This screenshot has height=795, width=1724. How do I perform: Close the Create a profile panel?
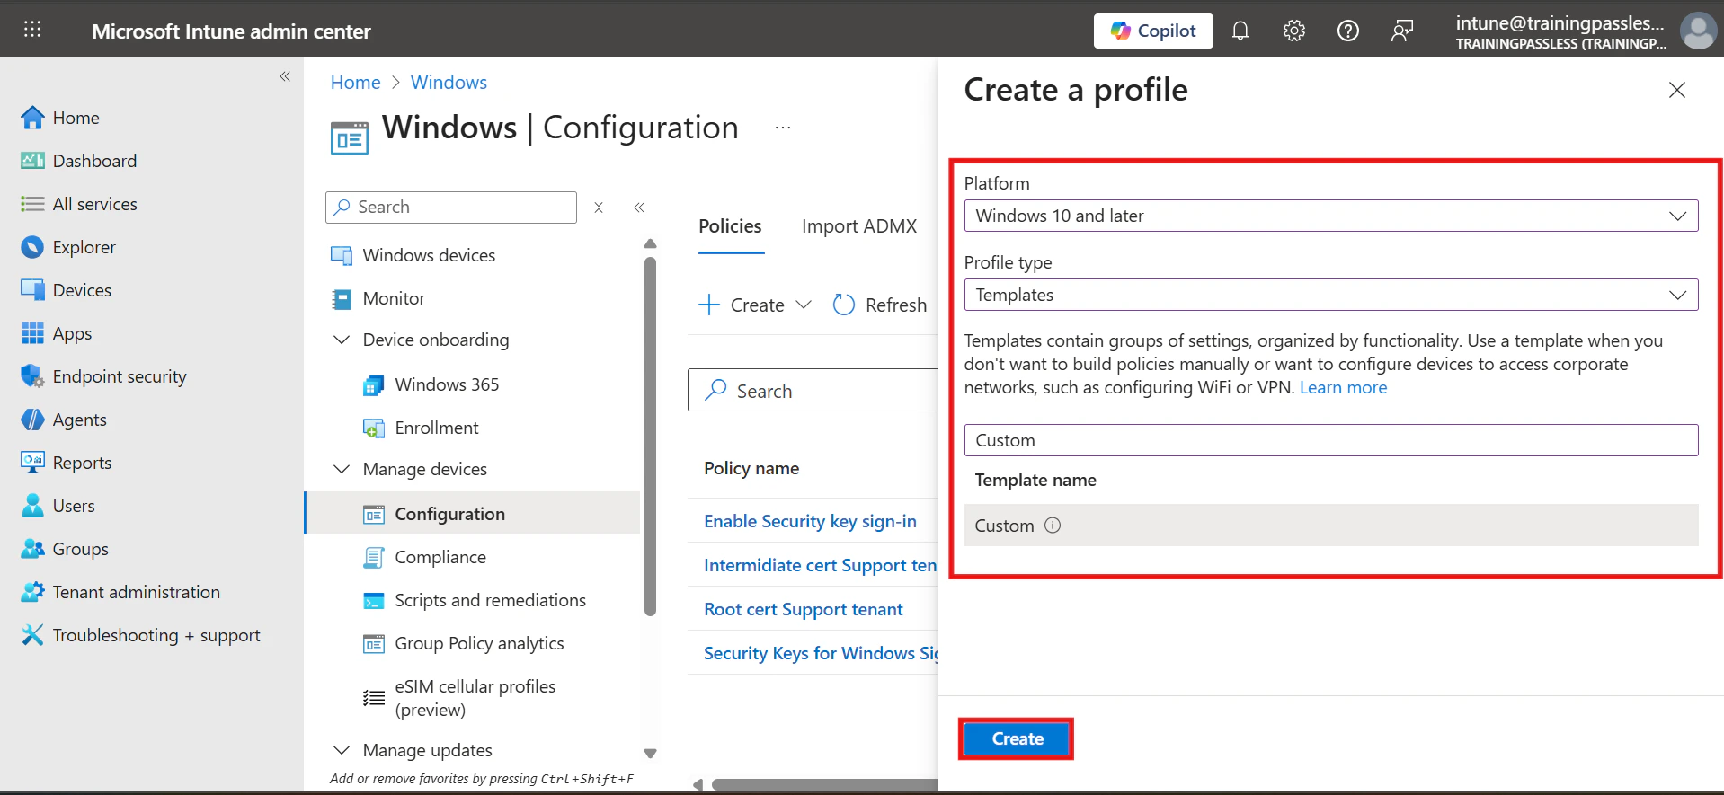tap(1677, 90)
